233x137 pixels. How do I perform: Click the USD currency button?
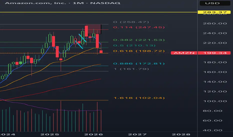tap(215, 3)
